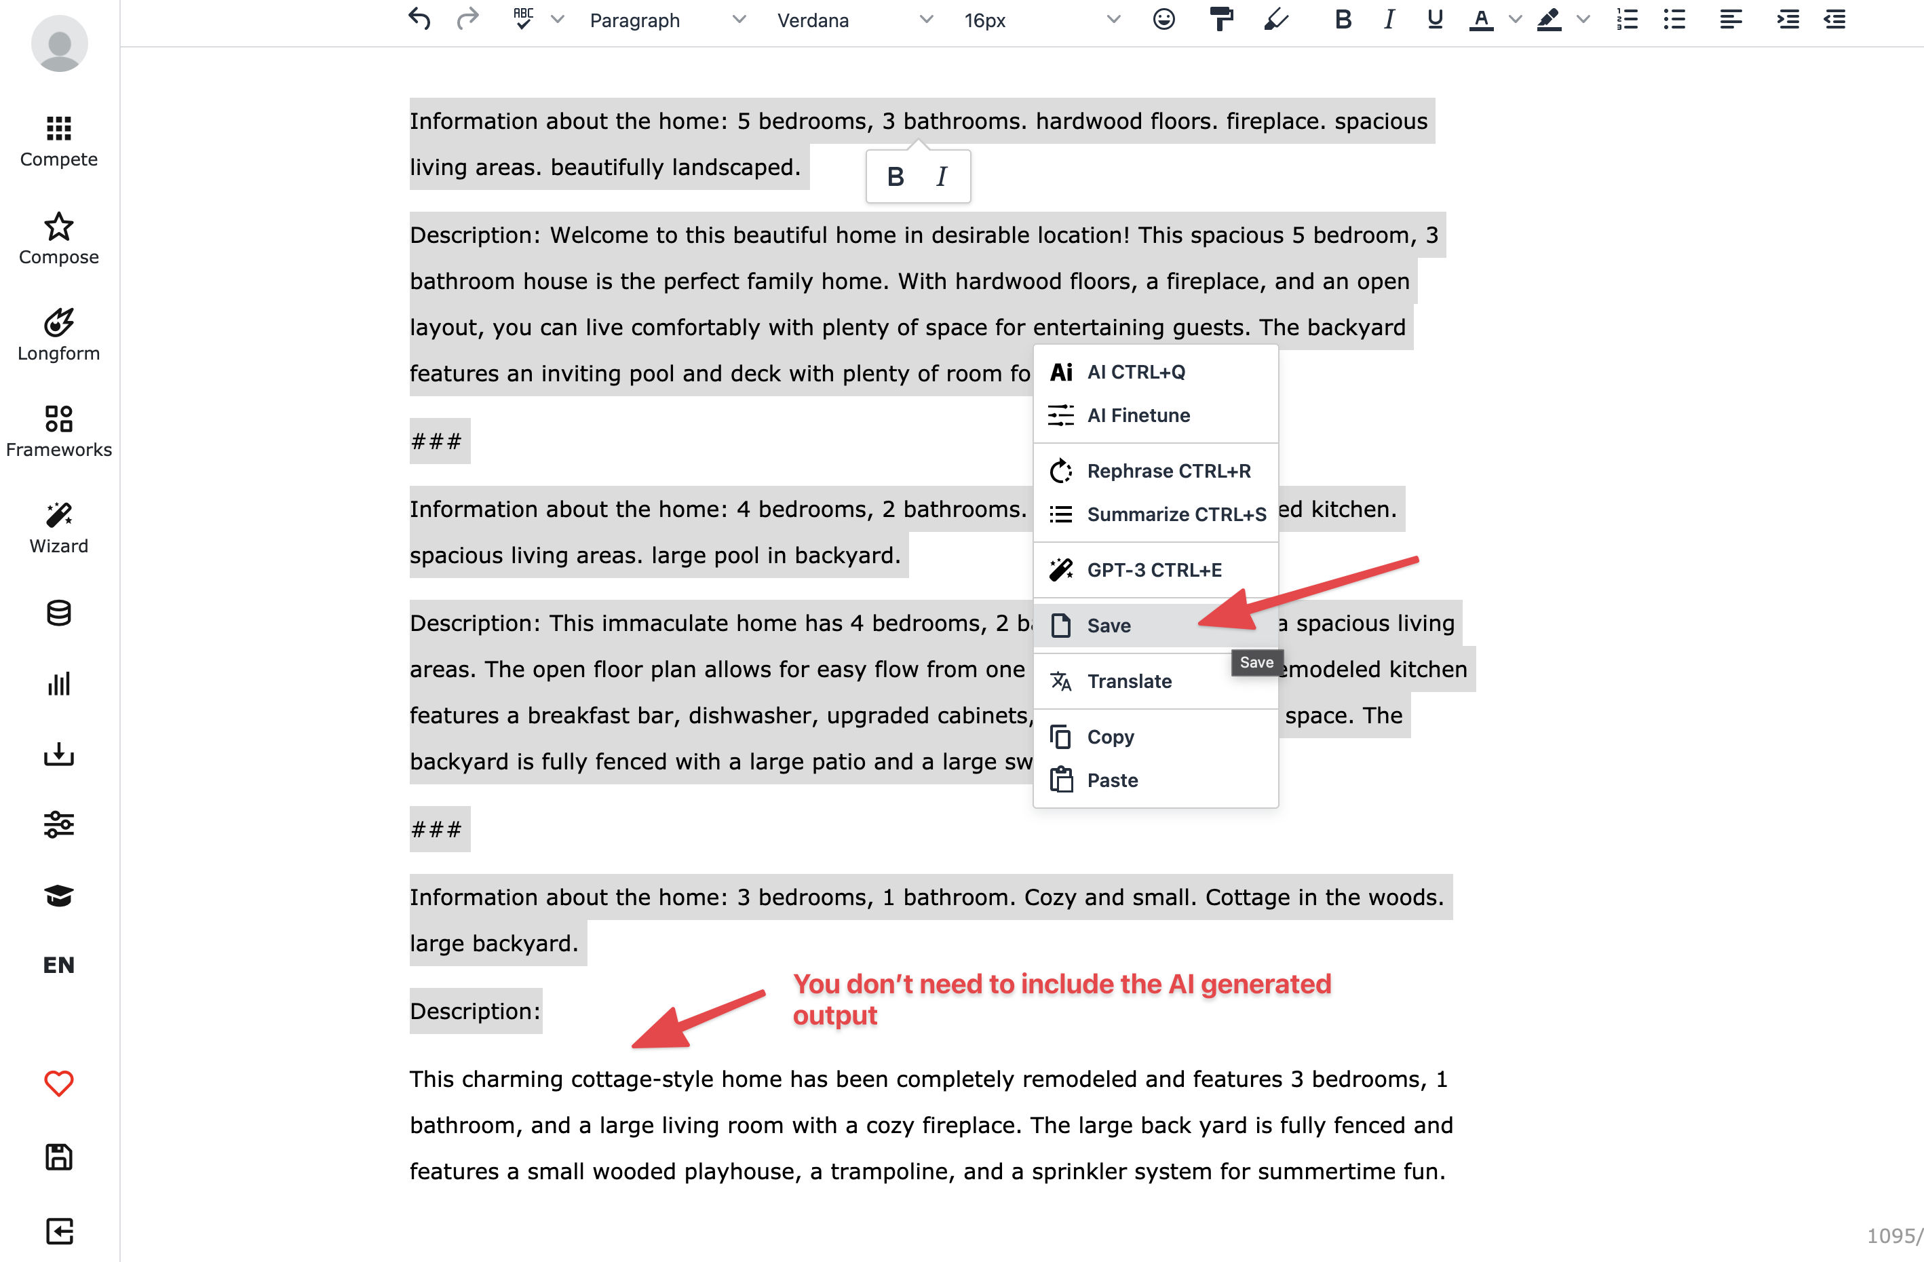Open the Verdana font family dropdown

click(855, 20)
